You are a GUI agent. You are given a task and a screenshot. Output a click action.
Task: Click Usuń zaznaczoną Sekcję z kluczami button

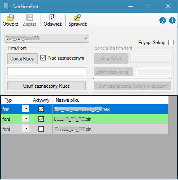[132, 86]
